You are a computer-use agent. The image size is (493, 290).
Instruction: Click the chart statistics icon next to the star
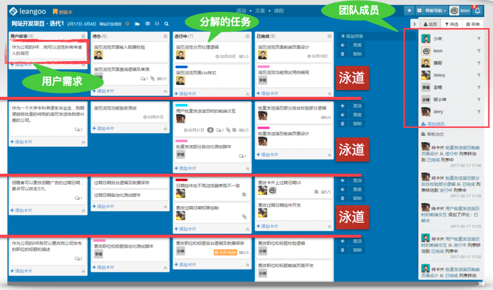[138, 23]
